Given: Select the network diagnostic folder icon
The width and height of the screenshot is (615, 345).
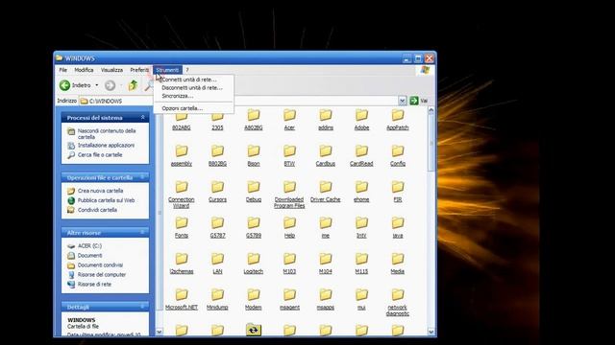Looking at the screenshot, I should 398,294.
